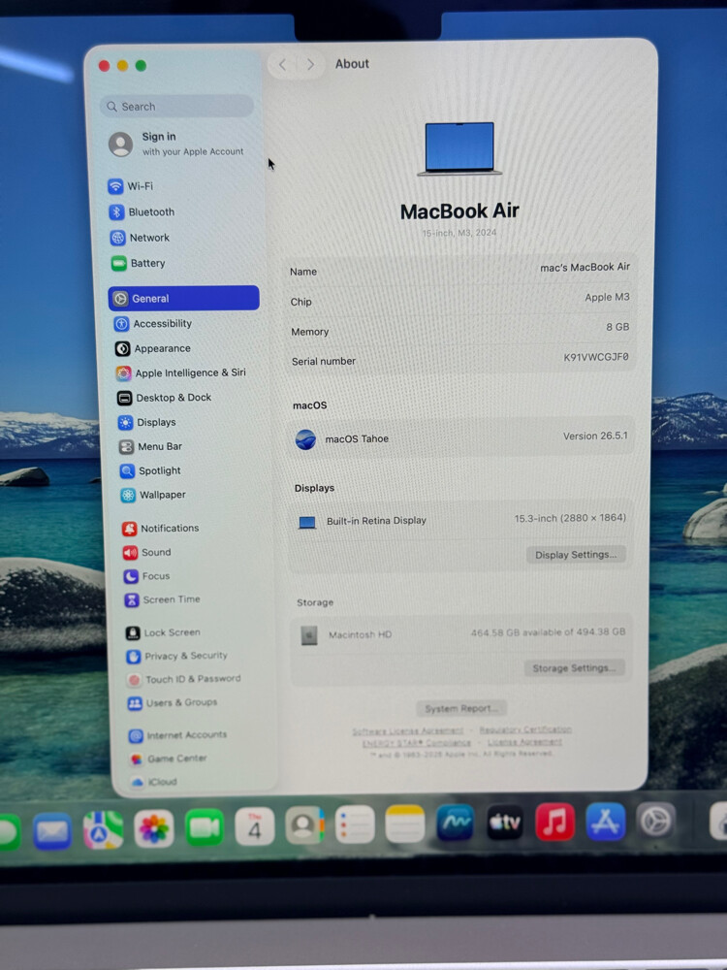Open Software License Agreement link
This screenshot has height=970, width=727.
407,731
